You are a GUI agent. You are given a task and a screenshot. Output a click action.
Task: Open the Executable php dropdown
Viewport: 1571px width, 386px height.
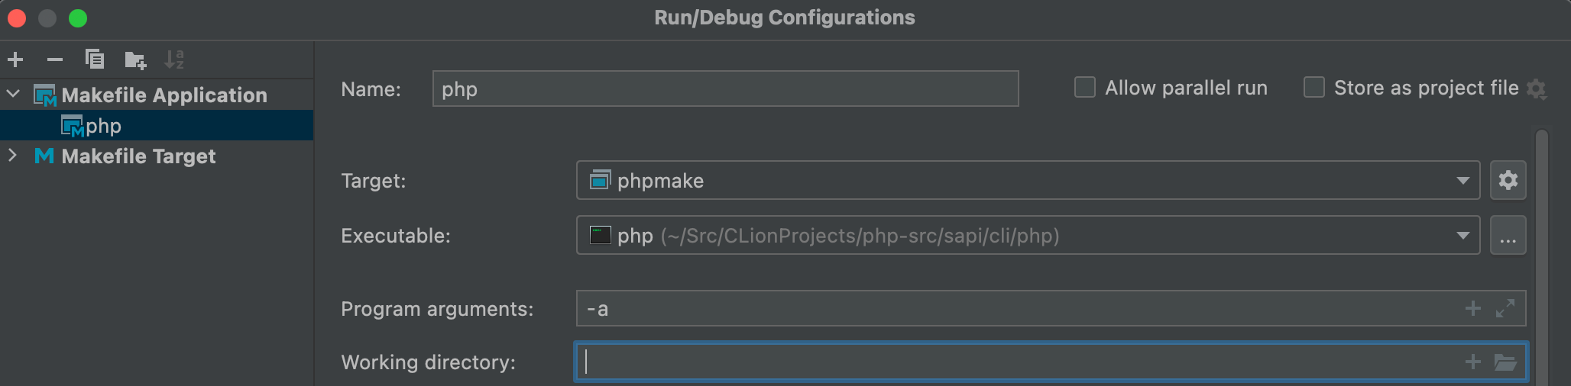(x=1028, y=236)
